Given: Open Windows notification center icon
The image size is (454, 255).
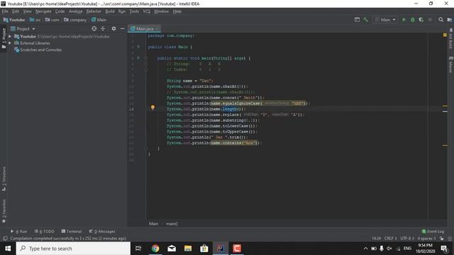Looking at the screenshot, I should point(444,249).
